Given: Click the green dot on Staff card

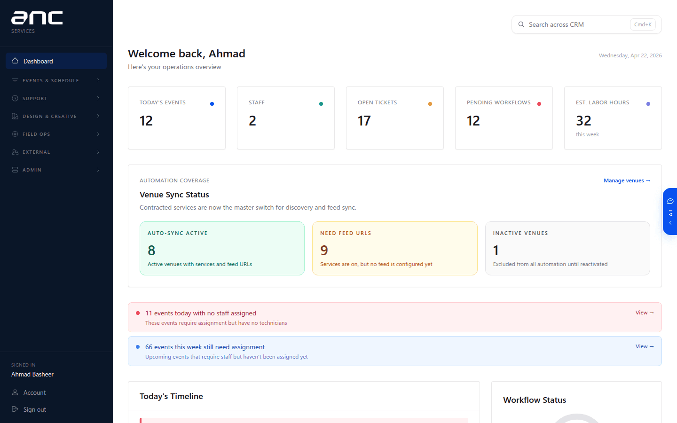Looking at the screenshot, I should click(321, 104).
